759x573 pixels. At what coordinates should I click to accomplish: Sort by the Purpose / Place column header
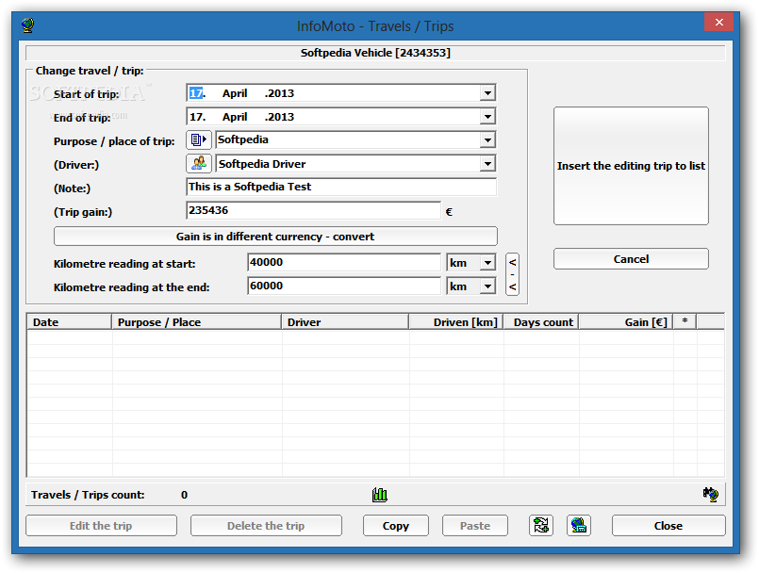196,322
